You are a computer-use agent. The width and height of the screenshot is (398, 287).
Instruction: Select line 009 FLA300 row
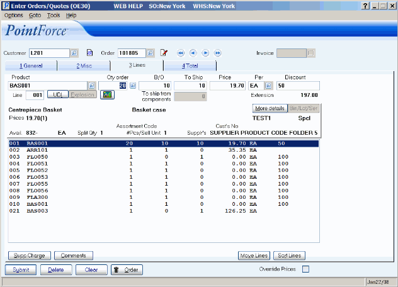(x=164, y=198)
